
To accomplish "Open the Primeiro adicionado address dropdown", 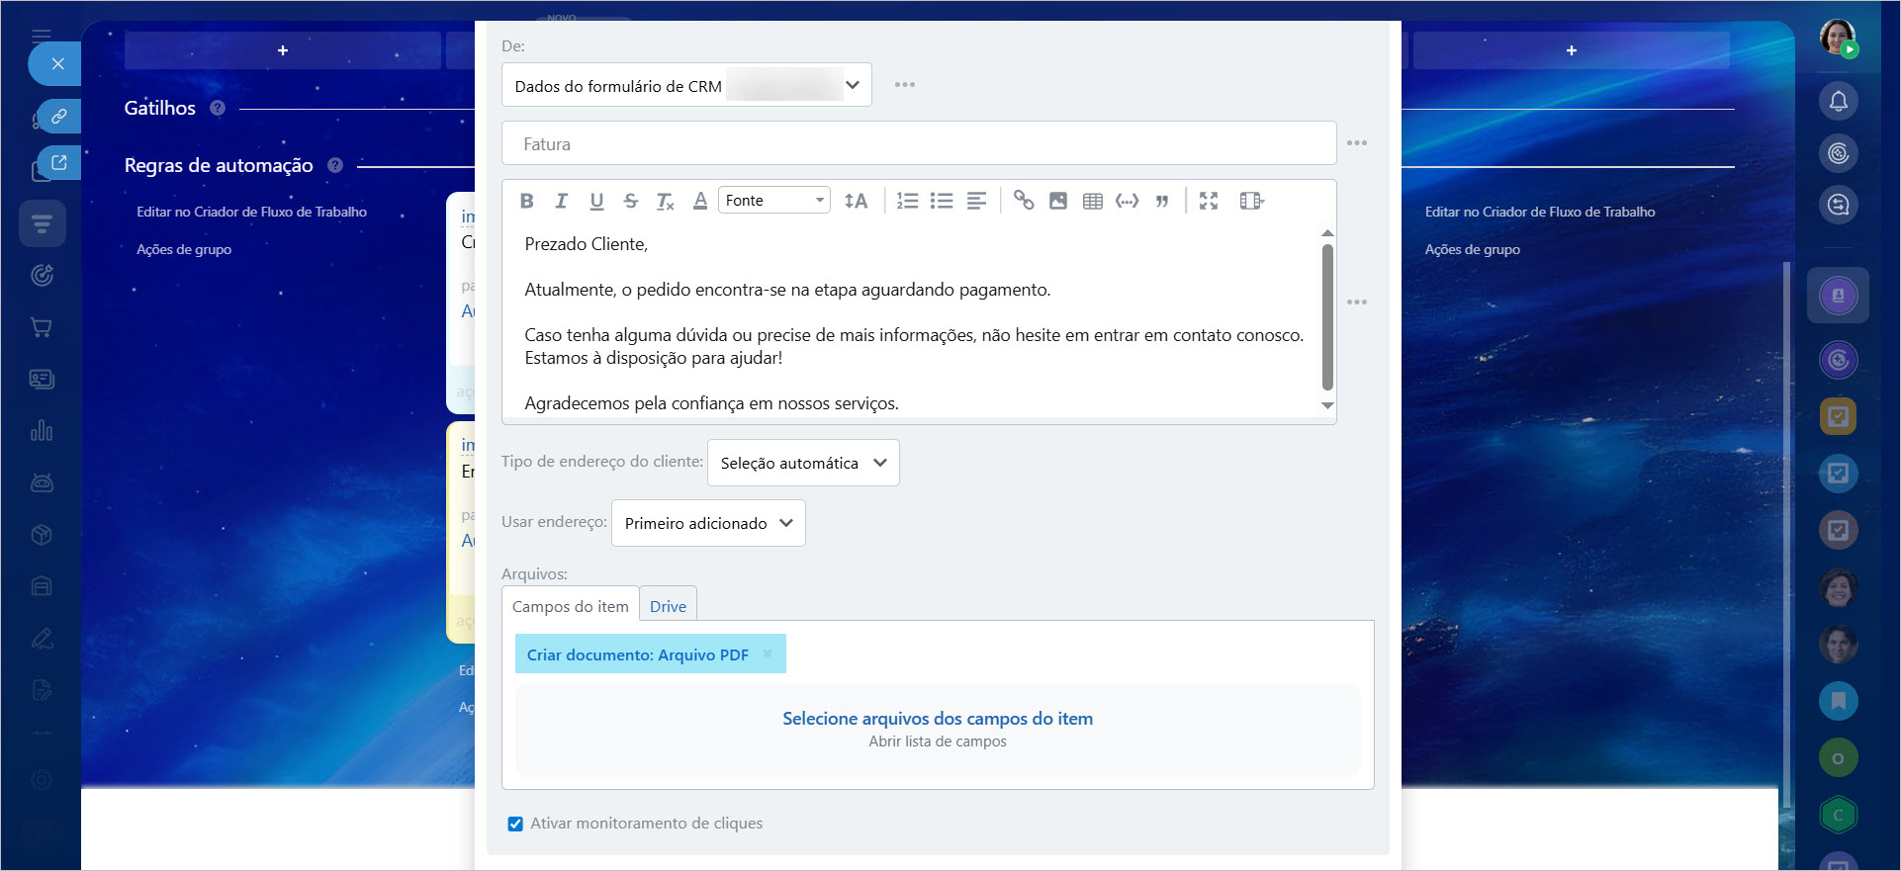I will click(708, 523).
